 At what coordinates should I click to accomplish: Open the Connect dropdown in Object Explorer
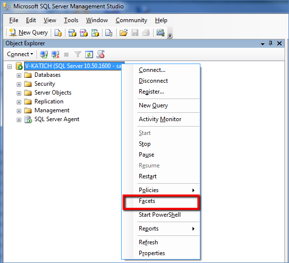point(20,54)
